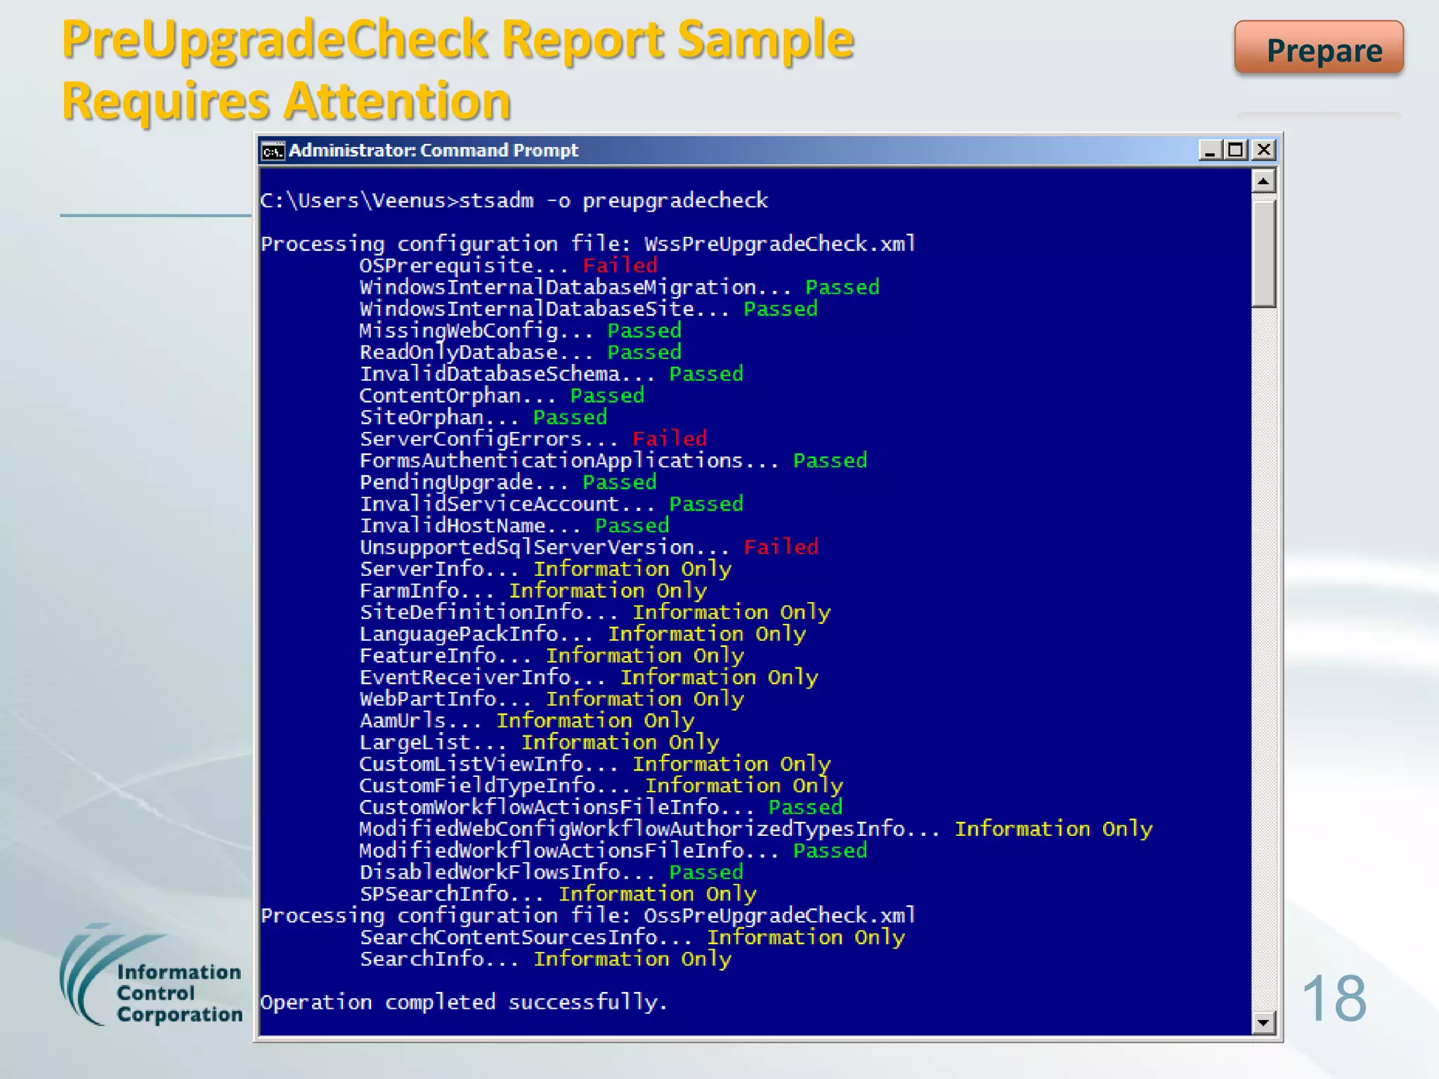Click the WindowsInternalDatabaseMigration Passed line

(x=619, y=287)
